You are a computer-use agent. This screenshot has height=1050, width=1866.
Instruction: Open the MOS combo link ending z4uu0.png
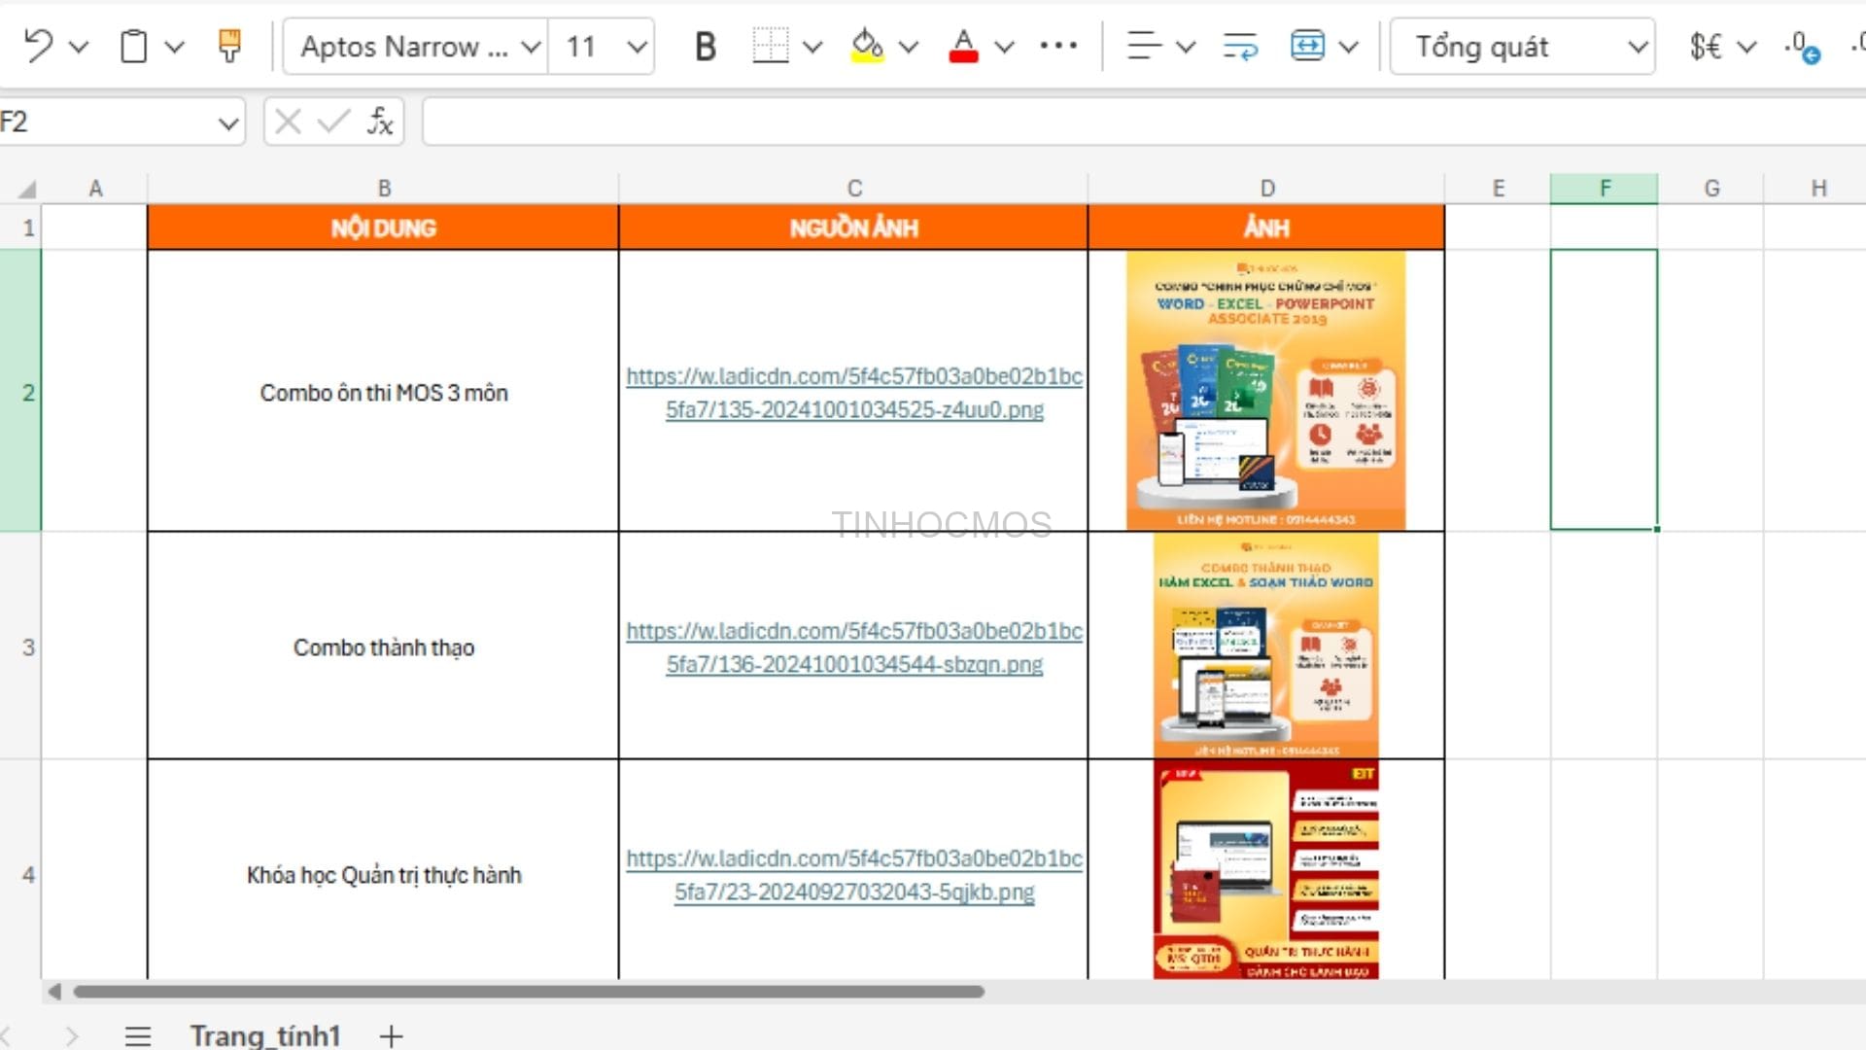tap(854, 393)
